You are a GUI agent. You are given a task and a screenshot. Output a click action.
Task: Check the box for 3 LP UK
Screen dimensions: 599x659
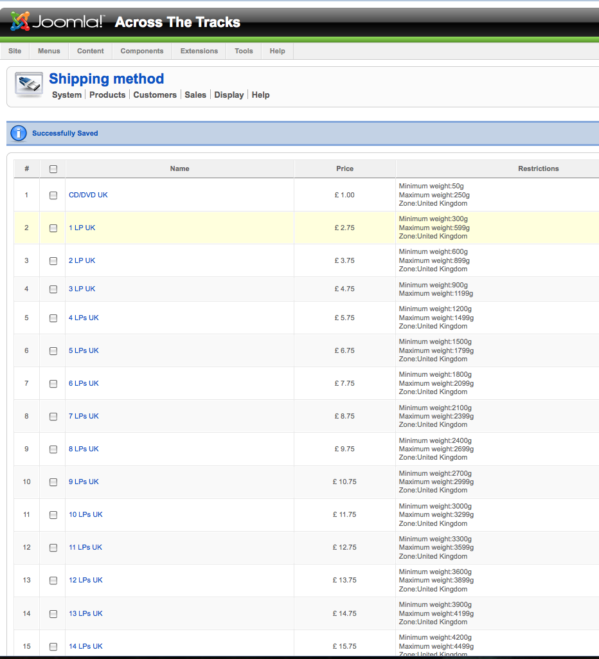[53, 289]
